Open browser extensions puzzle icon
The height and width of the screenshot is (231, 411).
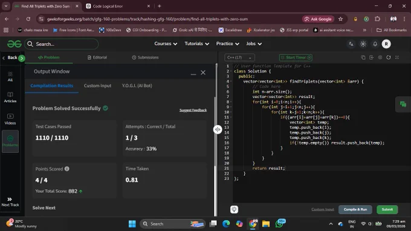coord(377,19)
